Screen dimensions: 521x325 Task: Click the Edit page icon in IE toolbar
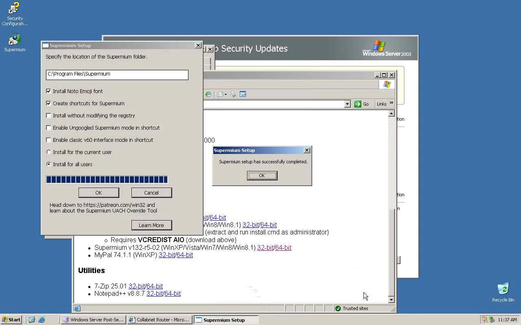coord(243,94)
